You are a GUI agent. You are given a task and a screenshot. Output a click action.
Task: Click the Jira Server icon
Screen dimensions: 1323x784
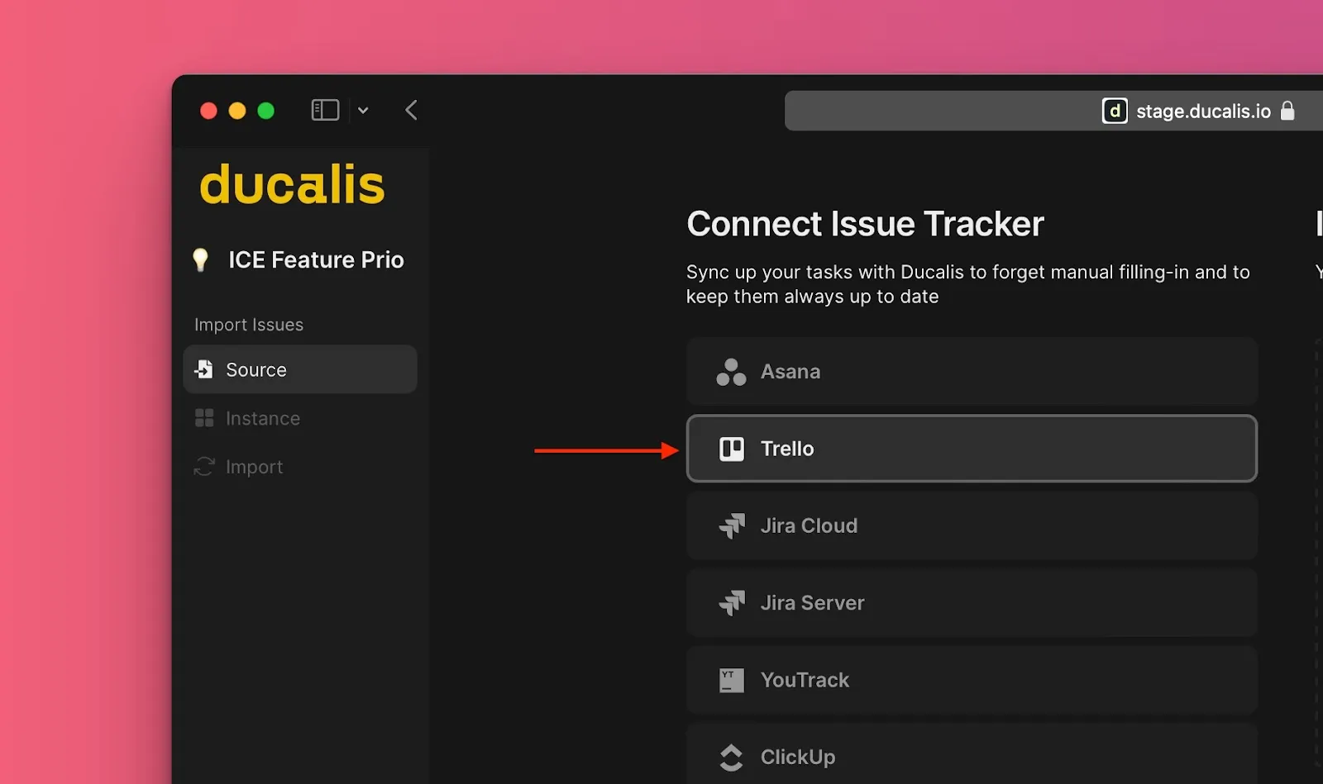coord(731,603)
